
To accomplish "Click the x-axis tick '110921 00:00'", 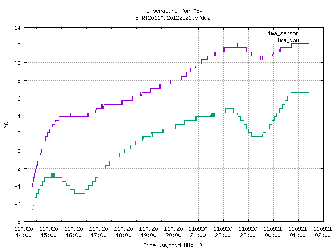I will click(x=273, y=232).
